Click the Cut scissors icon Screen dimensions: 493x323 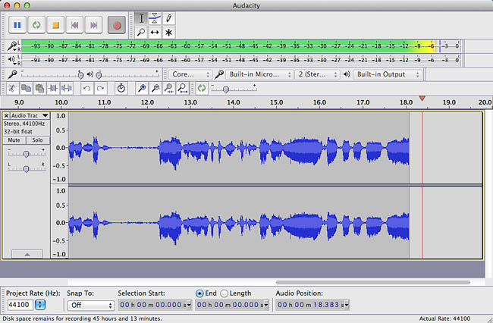13,88
